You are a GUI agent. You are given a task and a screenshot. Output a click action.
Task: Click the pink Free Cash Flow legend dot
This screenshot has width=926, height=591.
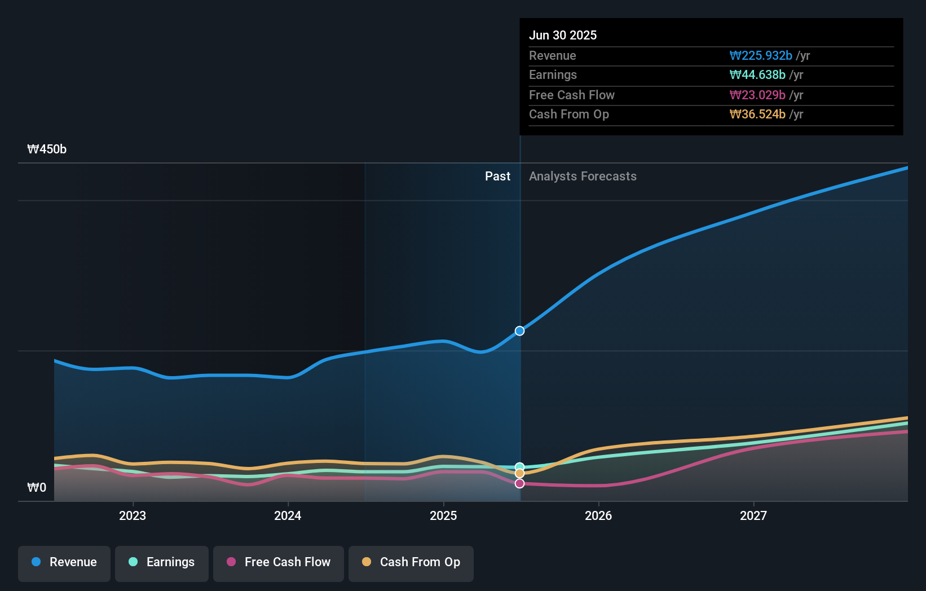tap(231, 562)
